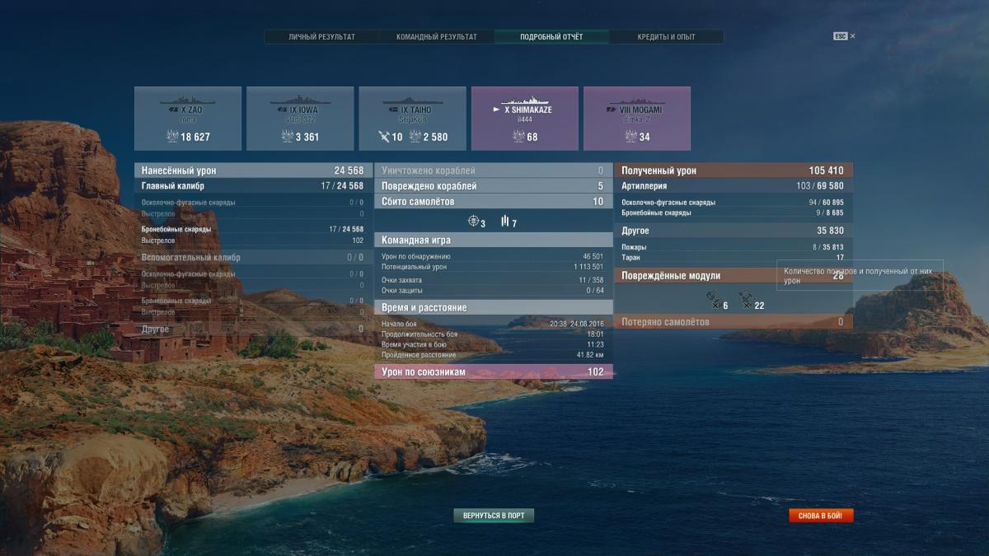Click the Бронебойные снаряды row showing 9 / 8 685
The height and width of the screenshot is (556, 989).
tap(734, 213)
